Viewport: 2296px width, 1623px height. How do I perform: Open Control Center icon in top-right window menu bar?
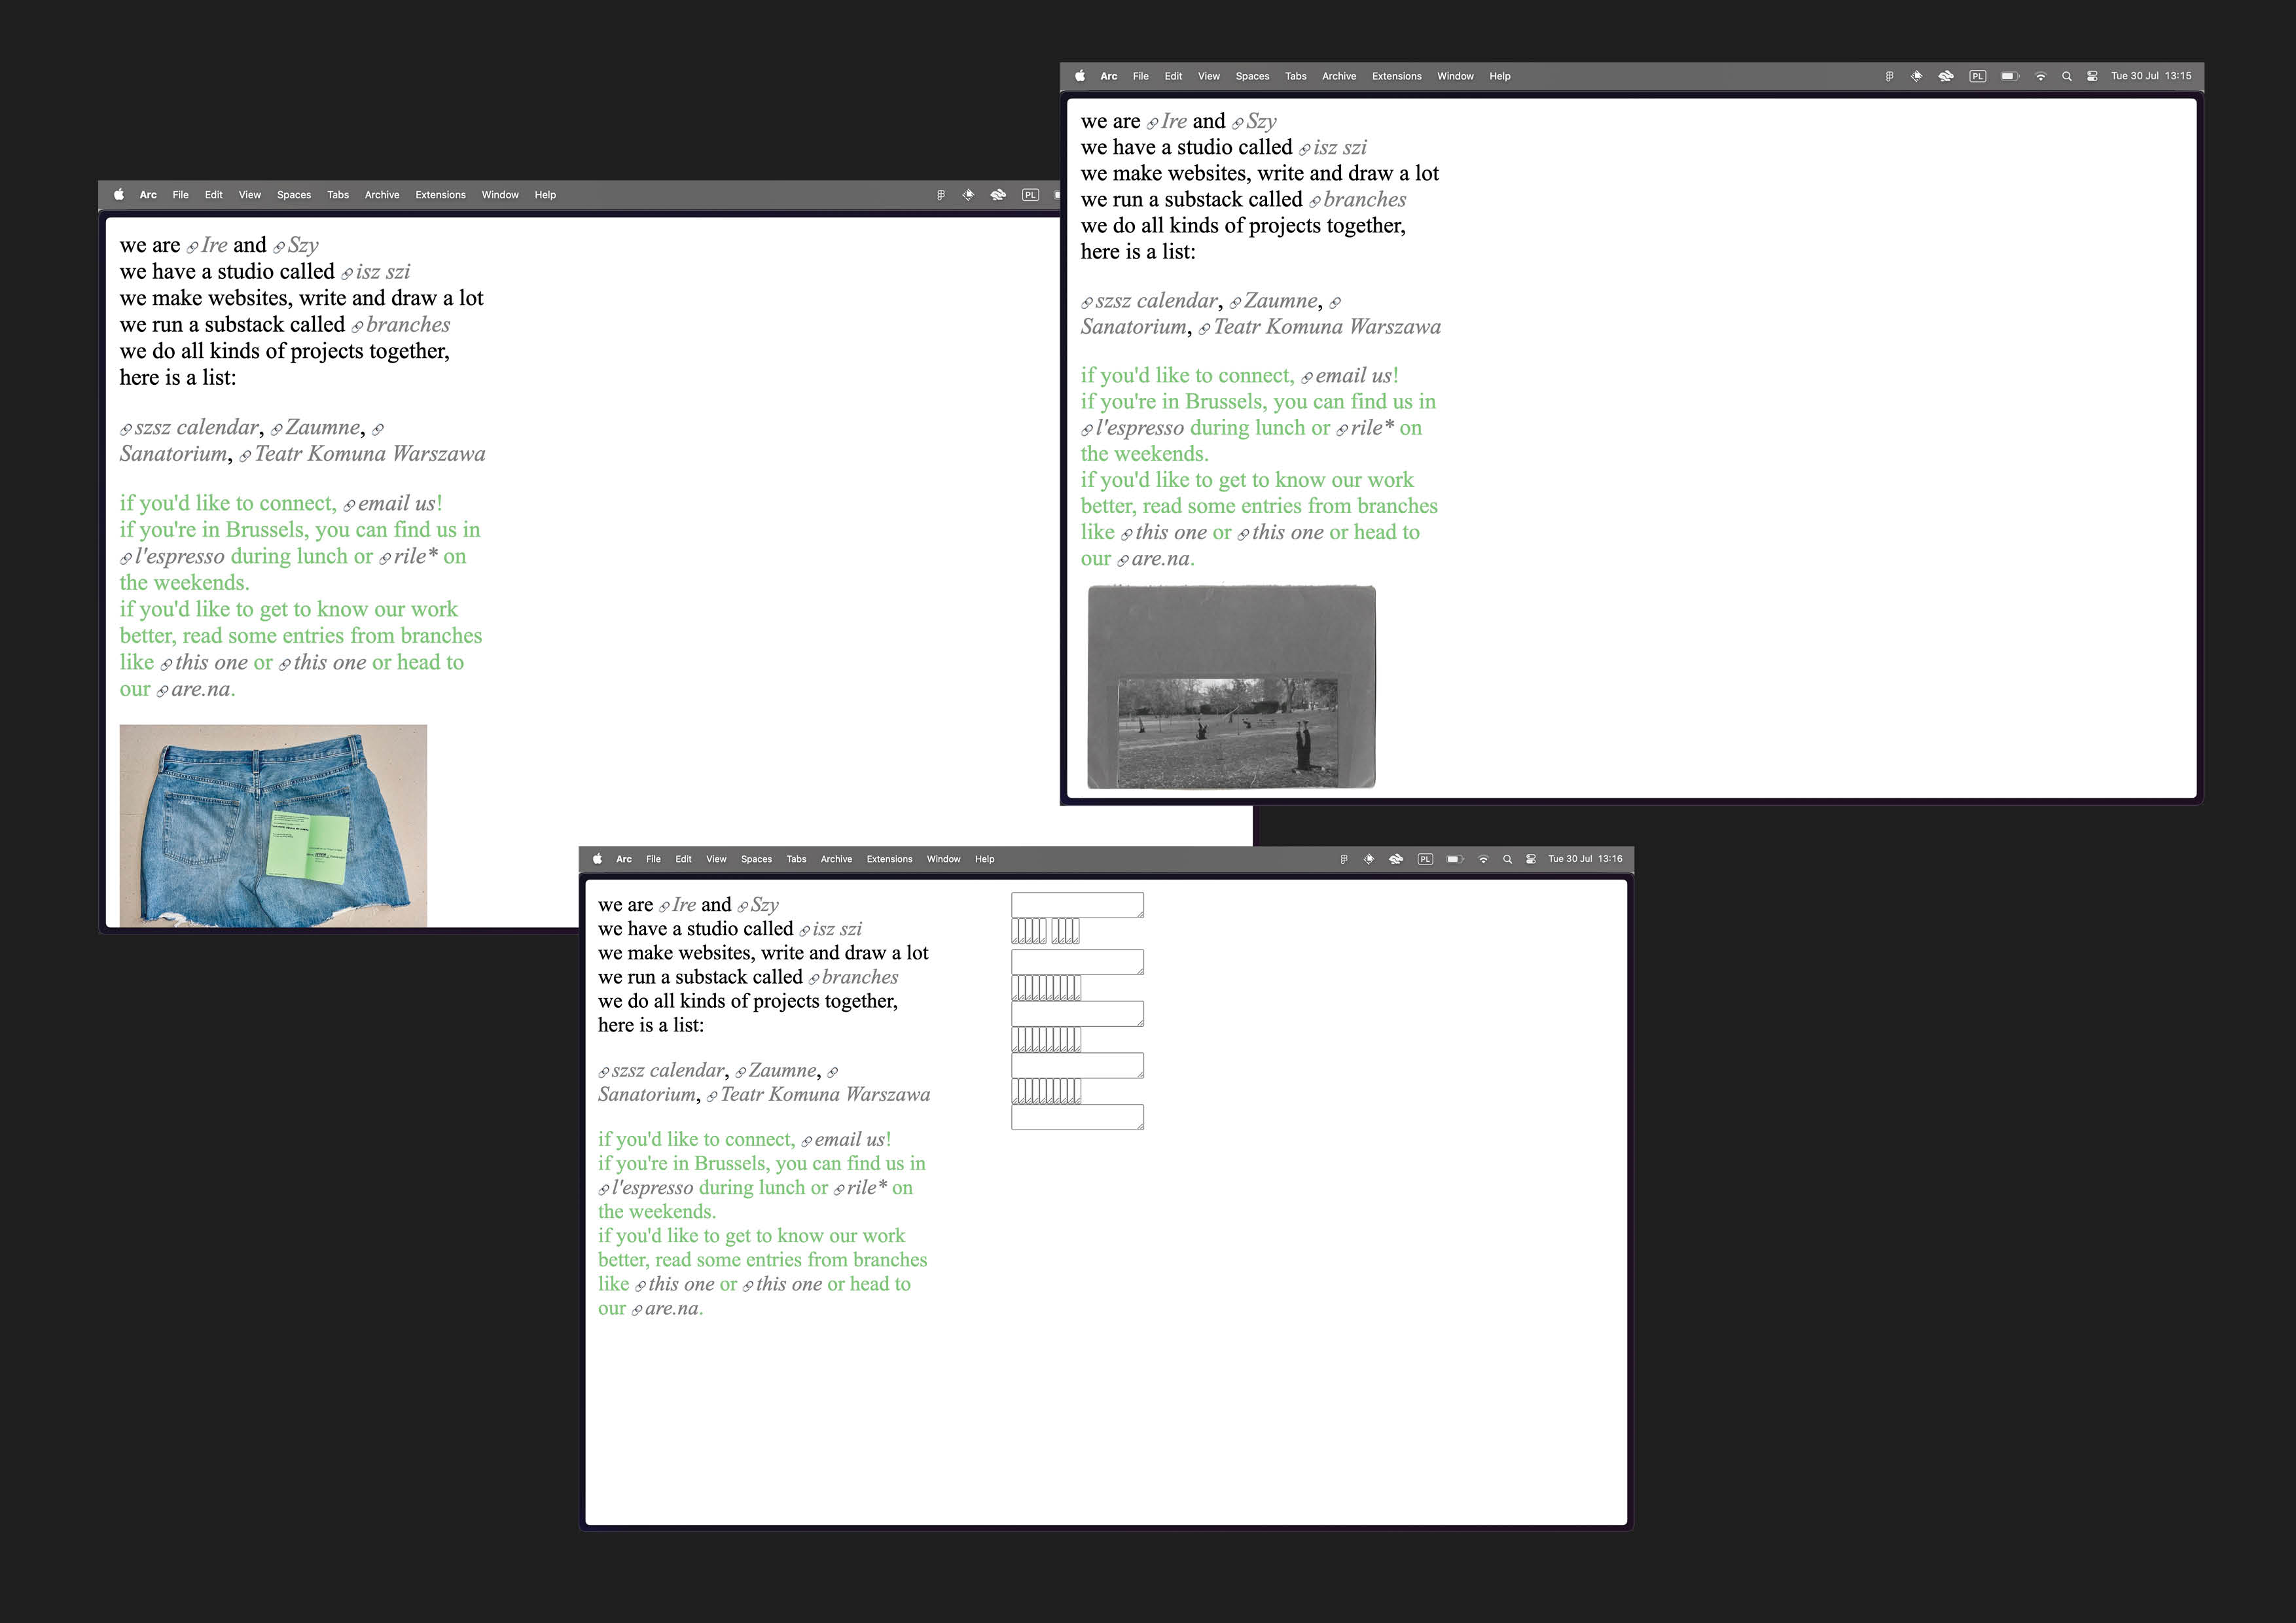pyautogui.click(x=2092, y=76)
